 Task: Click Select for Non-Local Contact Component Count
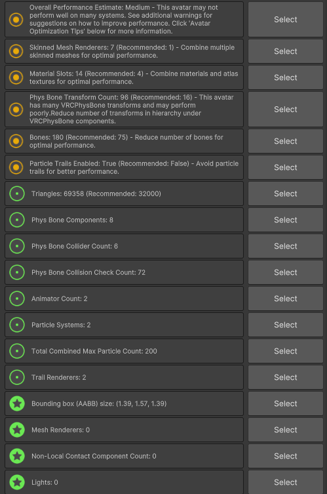coord(286,456)
